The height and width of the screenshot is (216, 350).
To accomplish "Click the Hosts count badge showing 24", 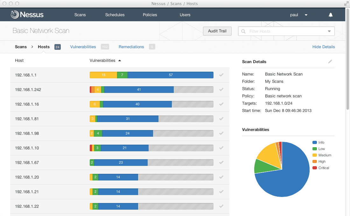I will click(58, 47).
